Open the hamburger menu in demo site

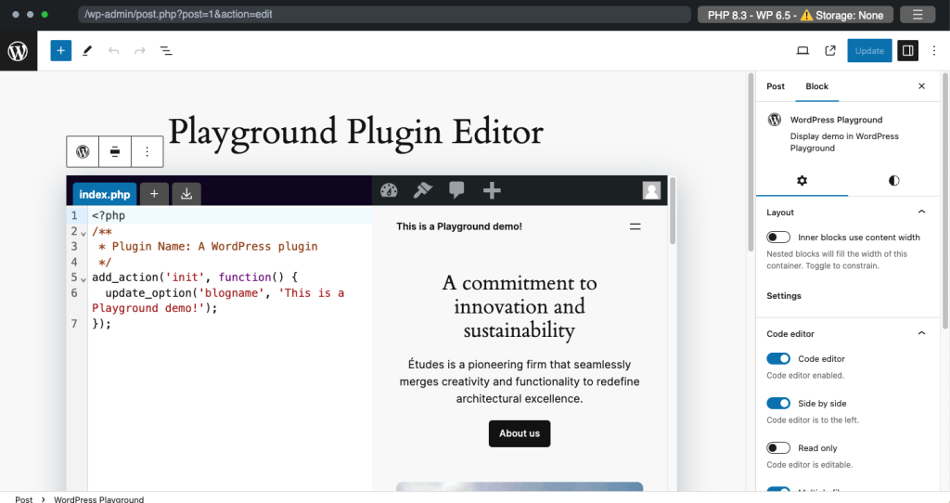coord(635,226)
